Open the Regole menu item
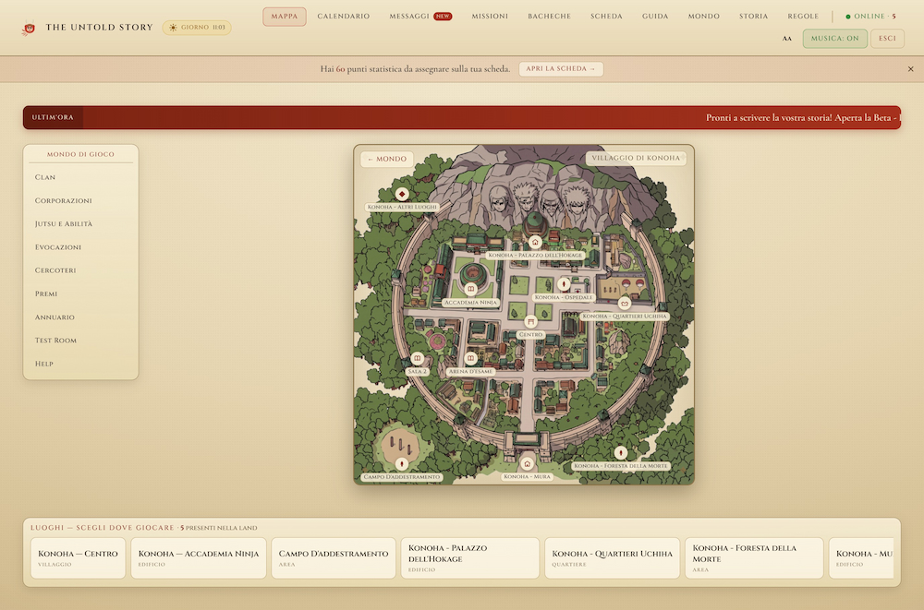The height and width of the screenshot is (610, 924). coord(803,17)
